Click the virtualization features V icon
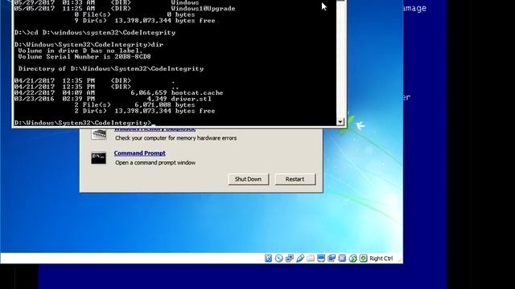 coord(342,258)
